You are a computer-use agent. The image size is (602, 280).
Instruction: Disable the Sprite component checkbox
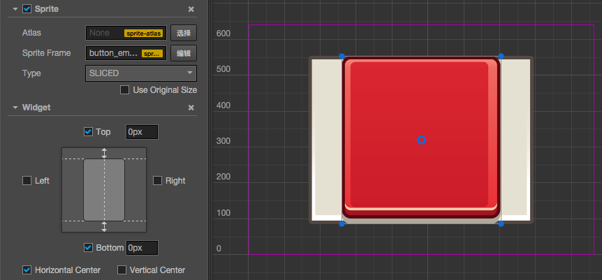click(27, 9)
